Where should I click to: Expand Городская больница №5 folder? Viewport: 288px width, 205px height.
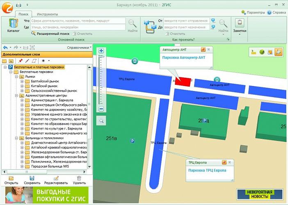coord(22,166)
